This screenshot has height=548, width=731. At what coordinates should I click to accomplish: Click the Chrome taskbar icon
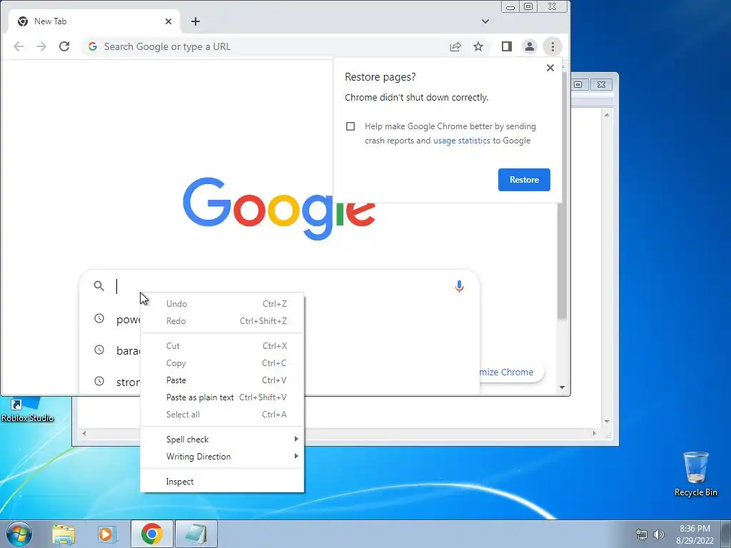pyautogui.click(x=152, y=534)
